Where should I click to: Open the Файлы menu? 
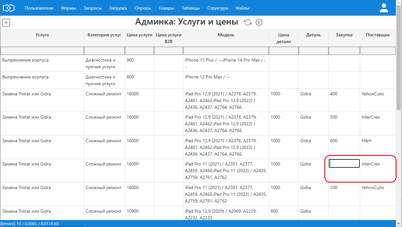point(242,8)
